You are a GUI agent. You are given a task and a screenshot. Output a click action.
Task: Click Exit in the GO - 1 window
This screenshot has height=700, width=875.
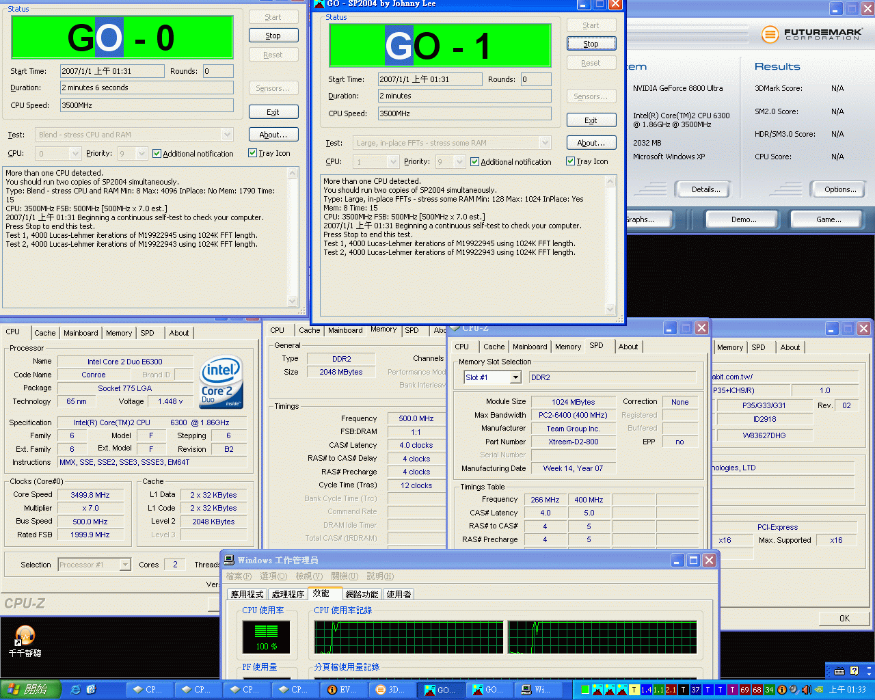tap(591, 120)
